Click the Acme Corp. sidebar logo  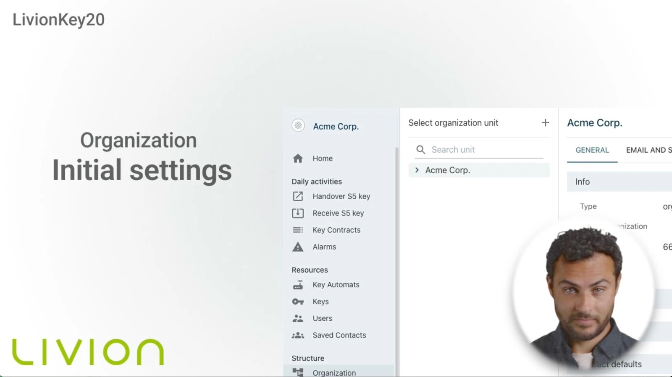point(298,125)
